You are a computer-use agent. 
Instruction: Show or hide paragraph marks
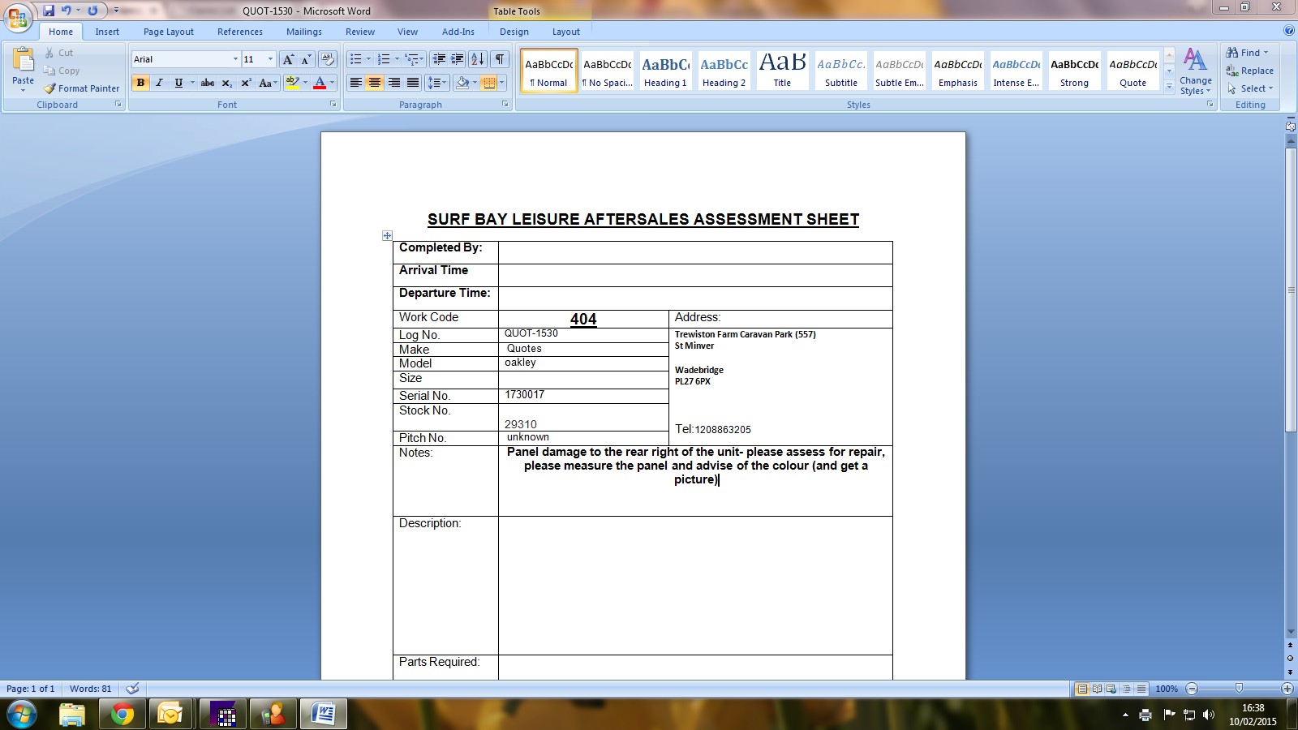click(x=500, y=59)
